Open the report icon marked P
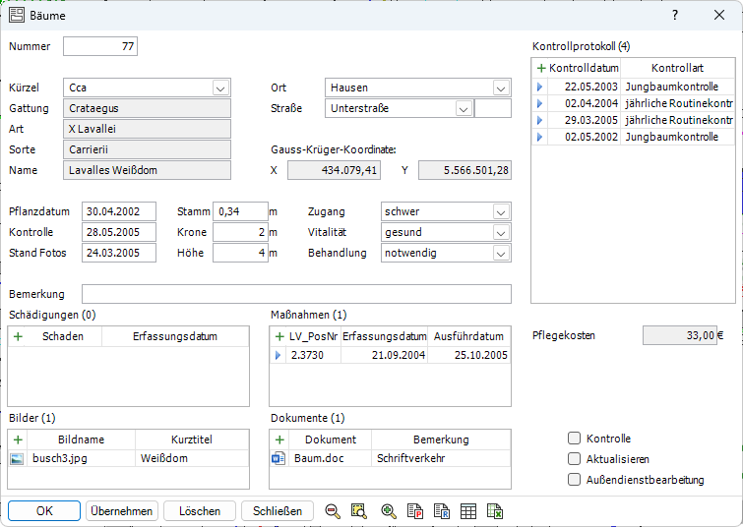 415,511
